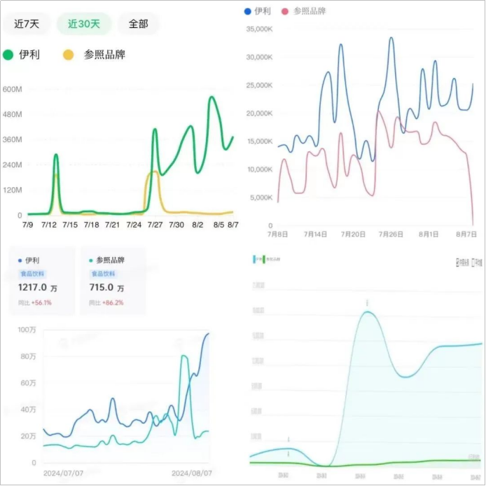Uncheck the checked box above area chart

click(x=457, y=263)
